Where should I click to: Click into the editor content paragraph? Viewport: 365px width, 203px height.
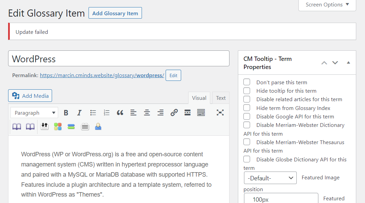[x=116, y=174]
